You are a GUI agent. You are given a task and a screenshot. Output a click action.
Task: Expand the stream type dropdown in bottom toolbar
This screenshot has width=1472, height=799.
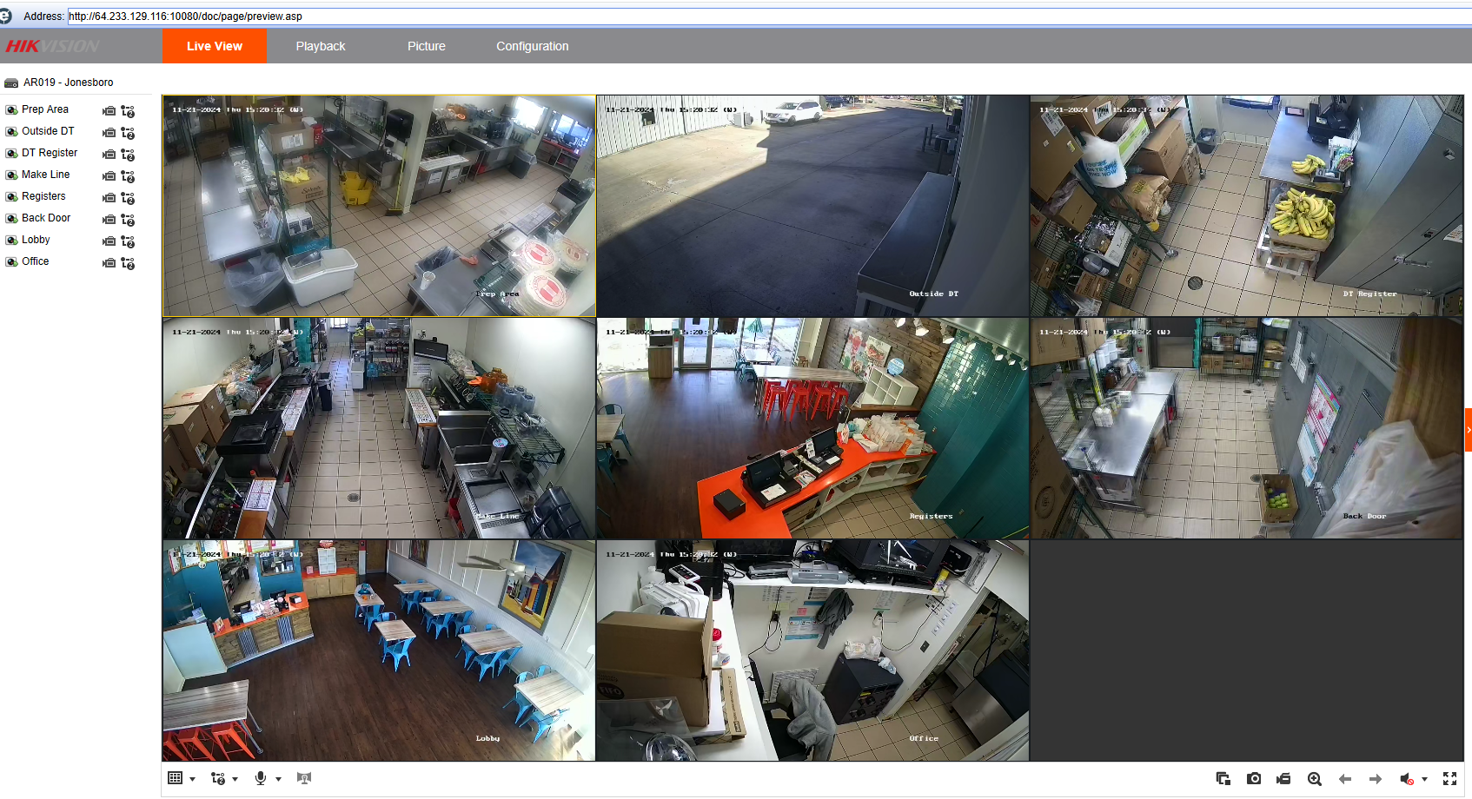tap(235, 779)
